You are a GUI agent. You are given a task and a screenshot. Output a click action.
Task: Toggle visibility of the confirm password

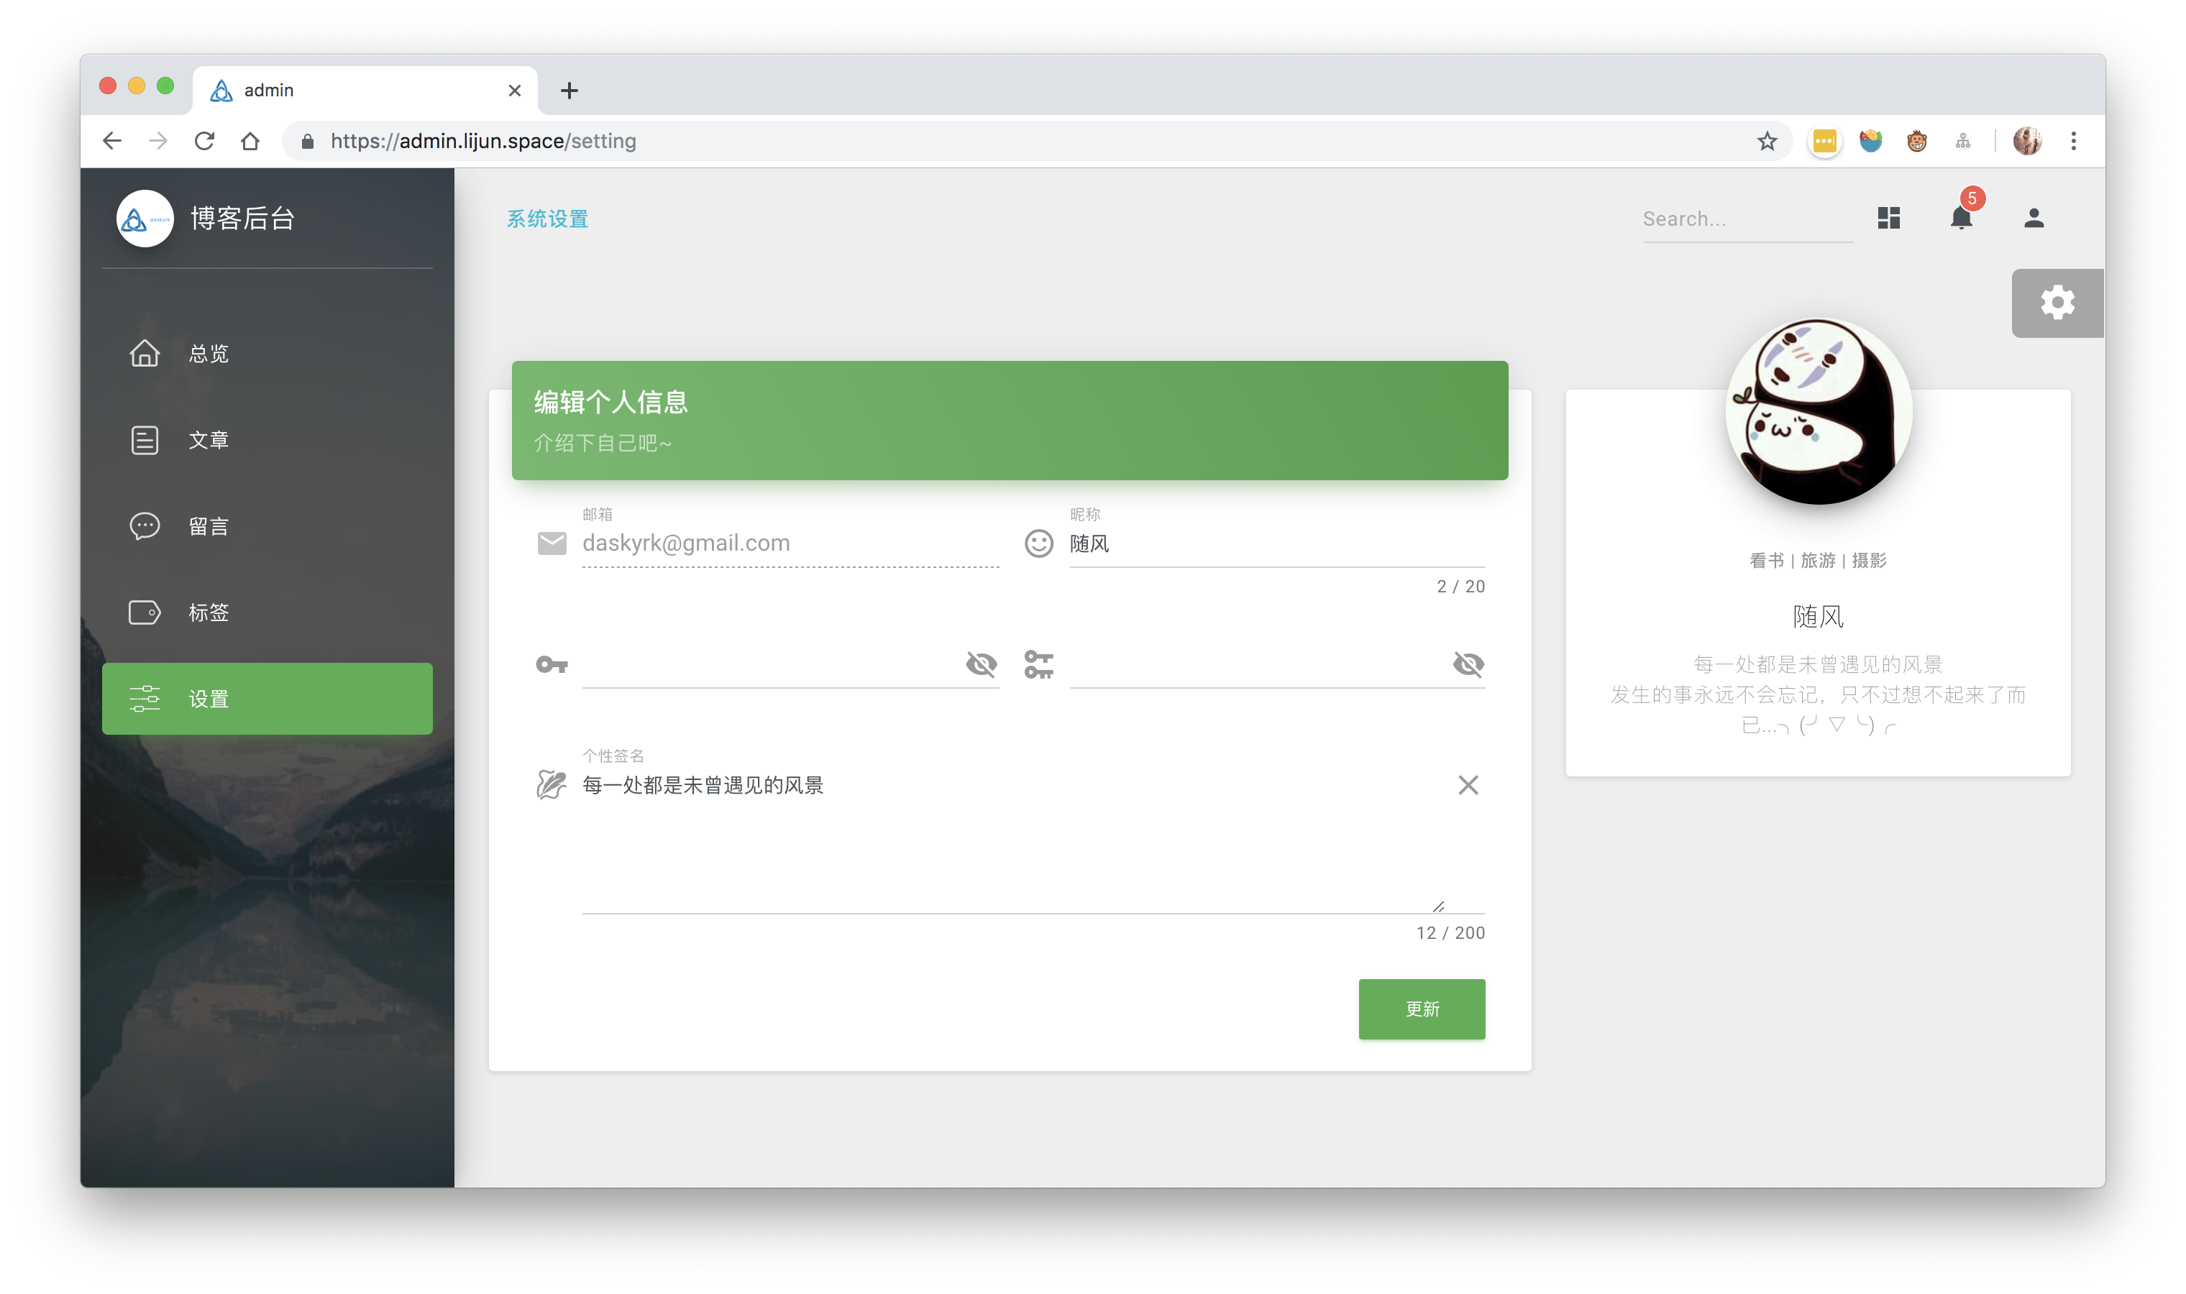[x=1468, y=664]
